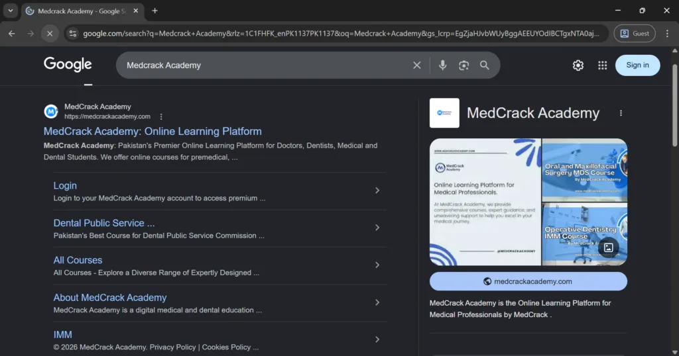Click the Google search box text
Viewport: 679px width, 356px height.
(x=164, y=66)
